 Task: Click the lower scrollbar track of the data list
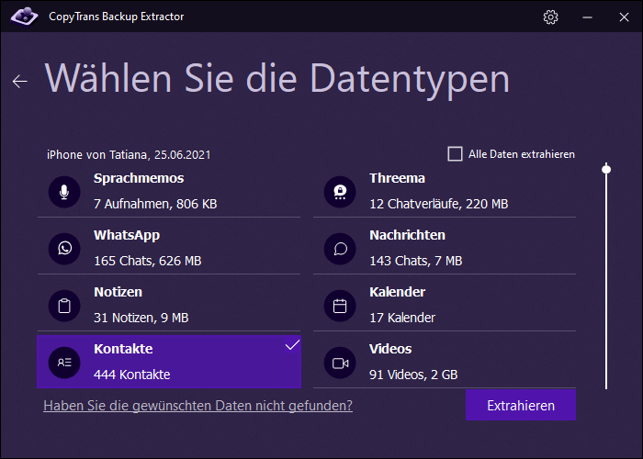pyautogui.click(x=606, y=283)
